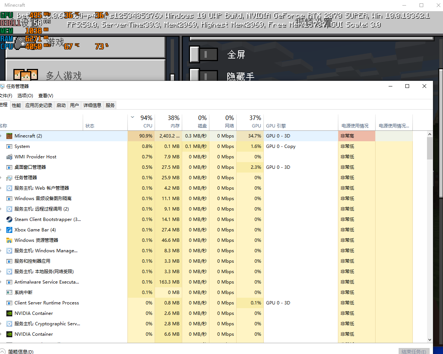Click the Antimalware Service Executable icon
The image size is (443, 354).
pos(9,282)
